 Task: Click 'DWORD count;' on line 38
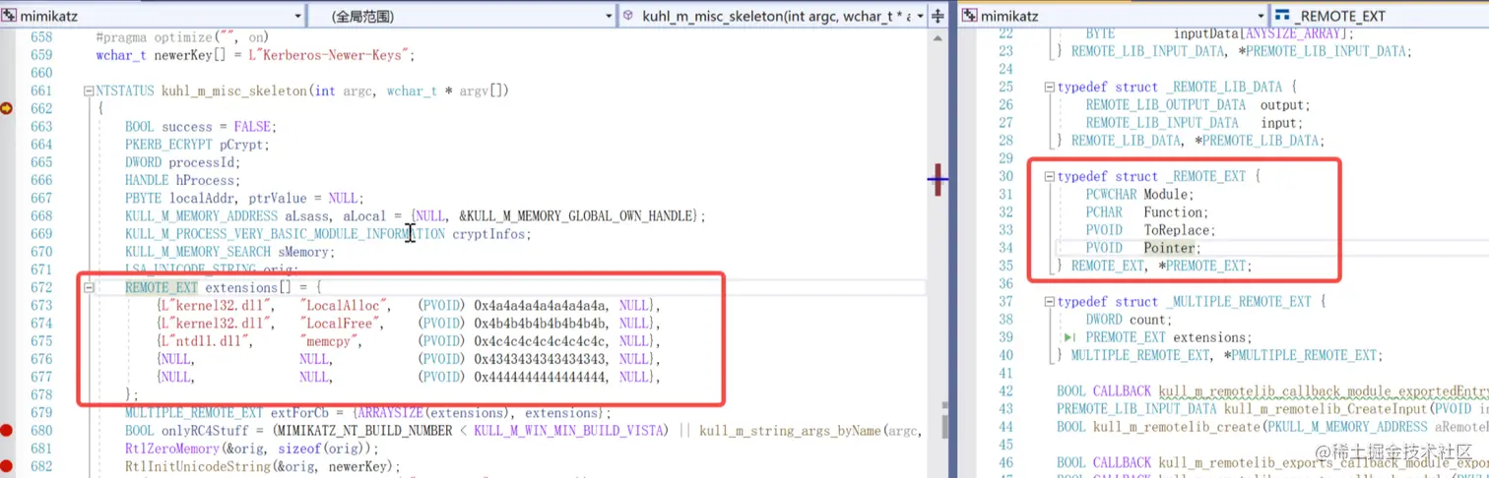pos(1130,319)
